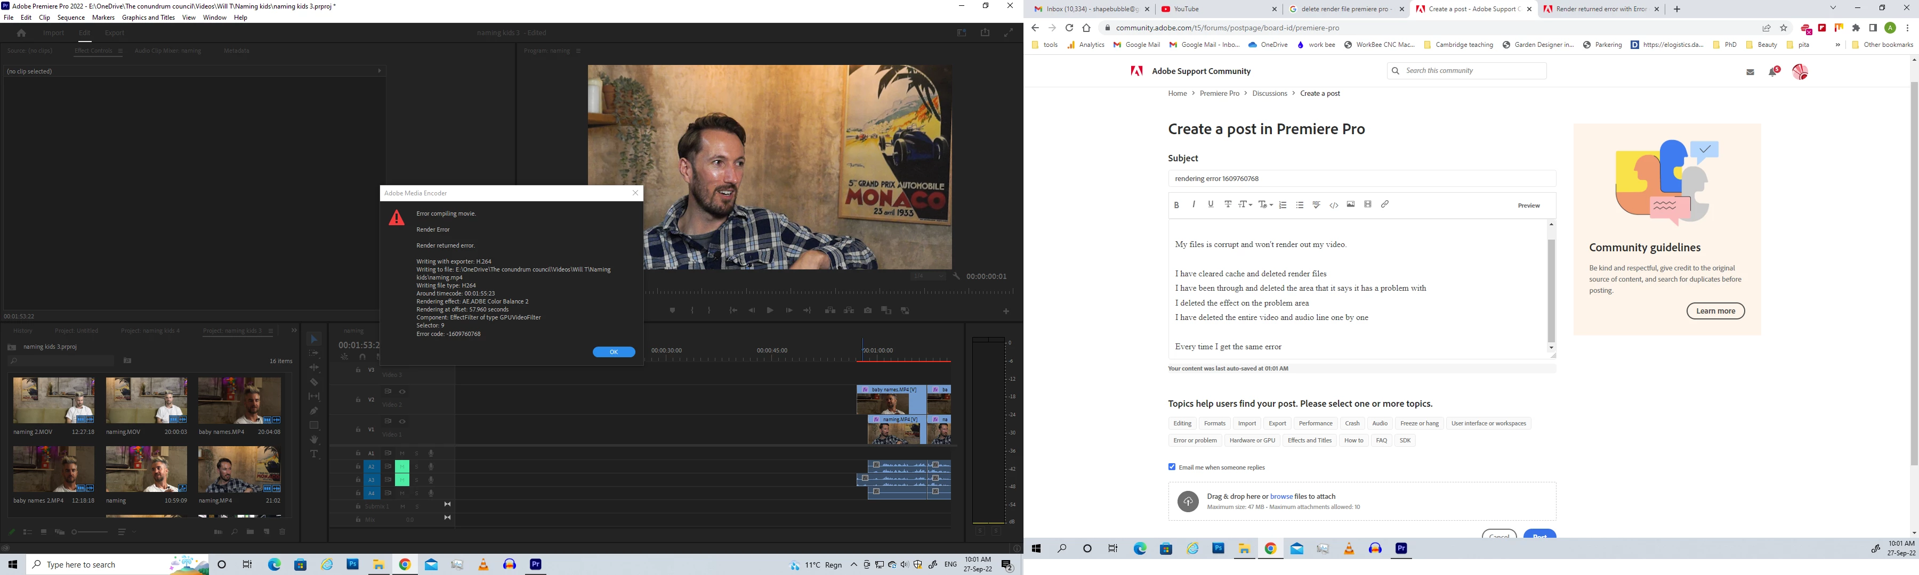Viewport: 1919px width, 575px height.
Task: Select the Razor tool in Premiere toolbar
Action: (x=313, y=382)
